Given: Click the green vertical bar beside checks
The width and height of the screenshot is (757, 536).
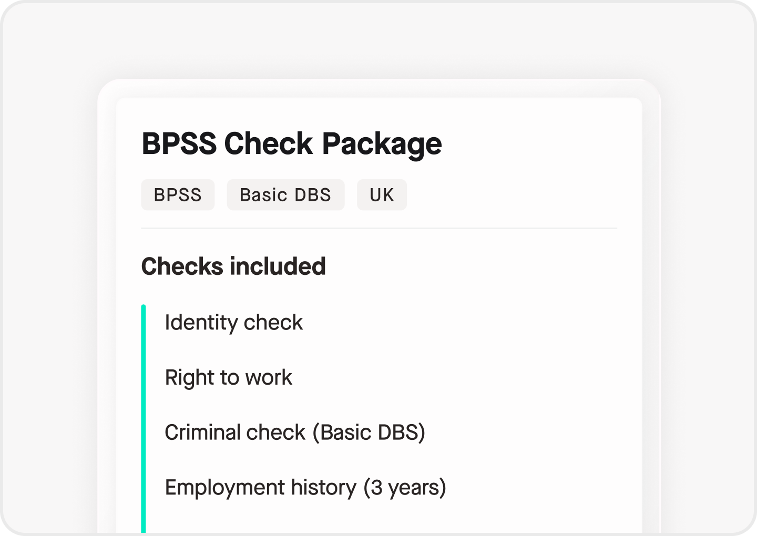Looking at the screenshot, I should pos(144,419).
